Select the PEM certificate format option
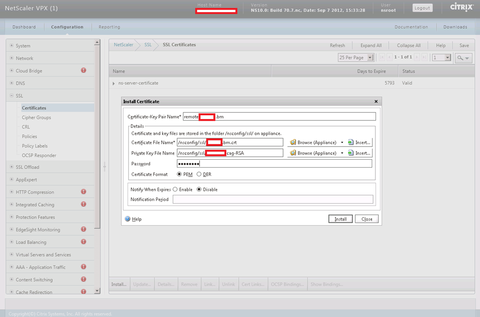The height and width of the screenshot is (317, 480). pyautogui.click(x=180, y=174)
